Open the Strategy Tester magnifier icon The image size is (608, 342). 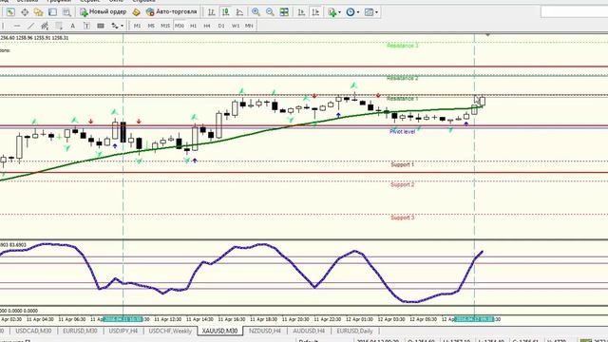[x=66, y=12]
